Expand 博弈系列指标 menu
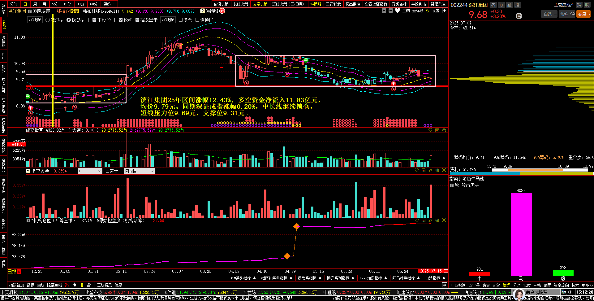594x301 pixels. click(341, 278)
